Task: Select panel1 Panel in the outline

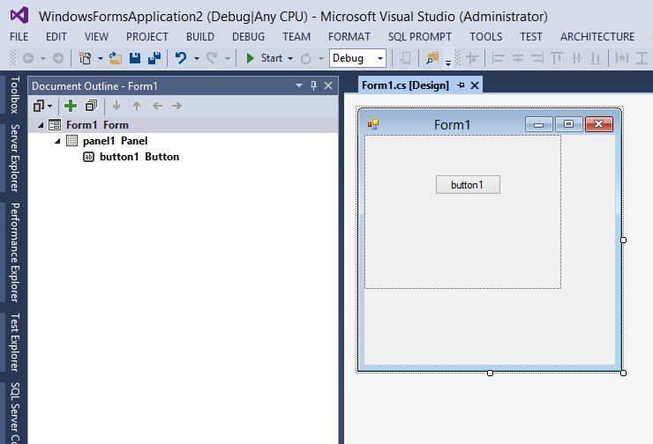Action: 115,141
